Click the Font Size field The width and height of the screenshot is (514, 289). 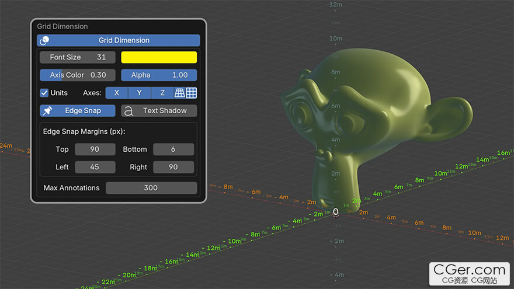coord(78,57)
